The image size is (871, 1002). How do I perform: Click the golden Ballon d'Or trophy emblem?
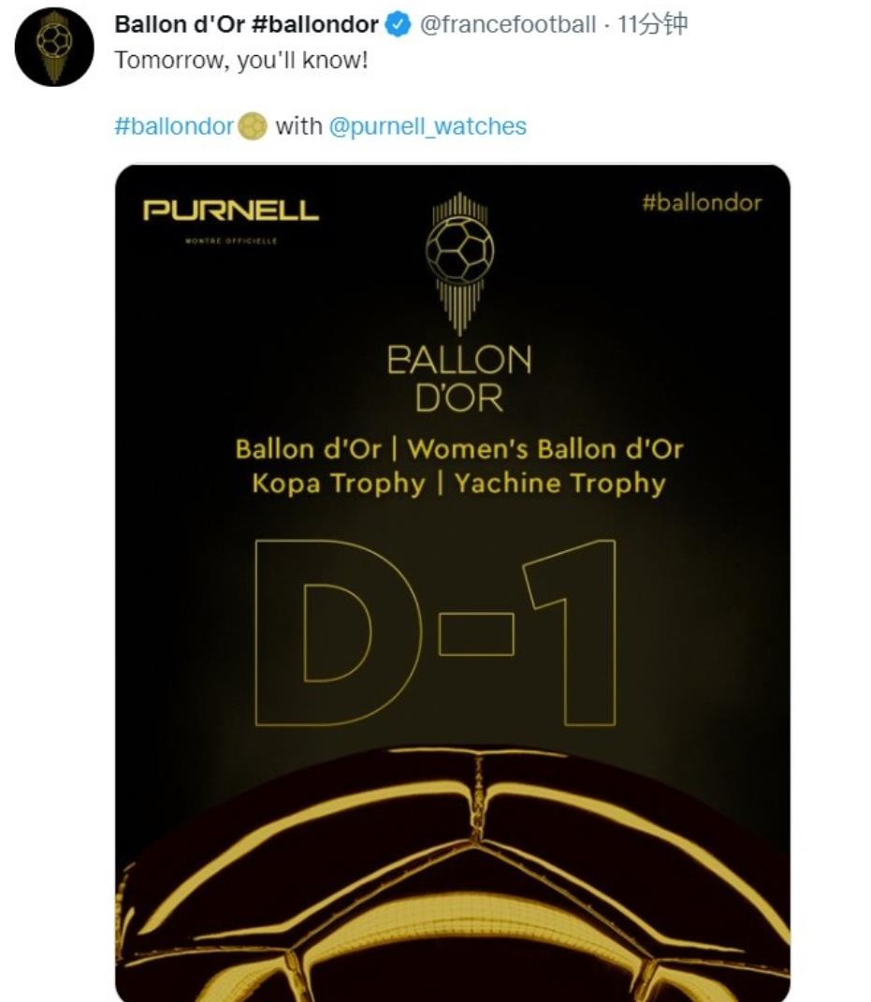(459, 263)
